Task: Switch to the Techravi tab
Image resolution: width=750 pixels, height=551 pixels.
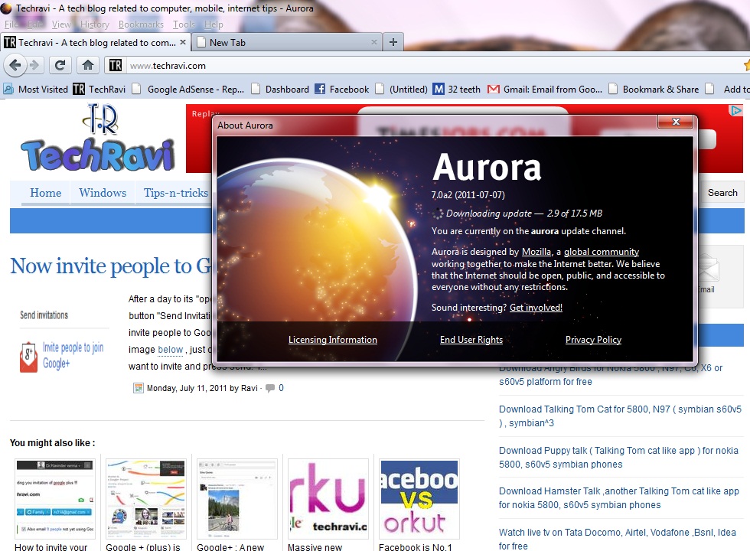Action: 96,42
